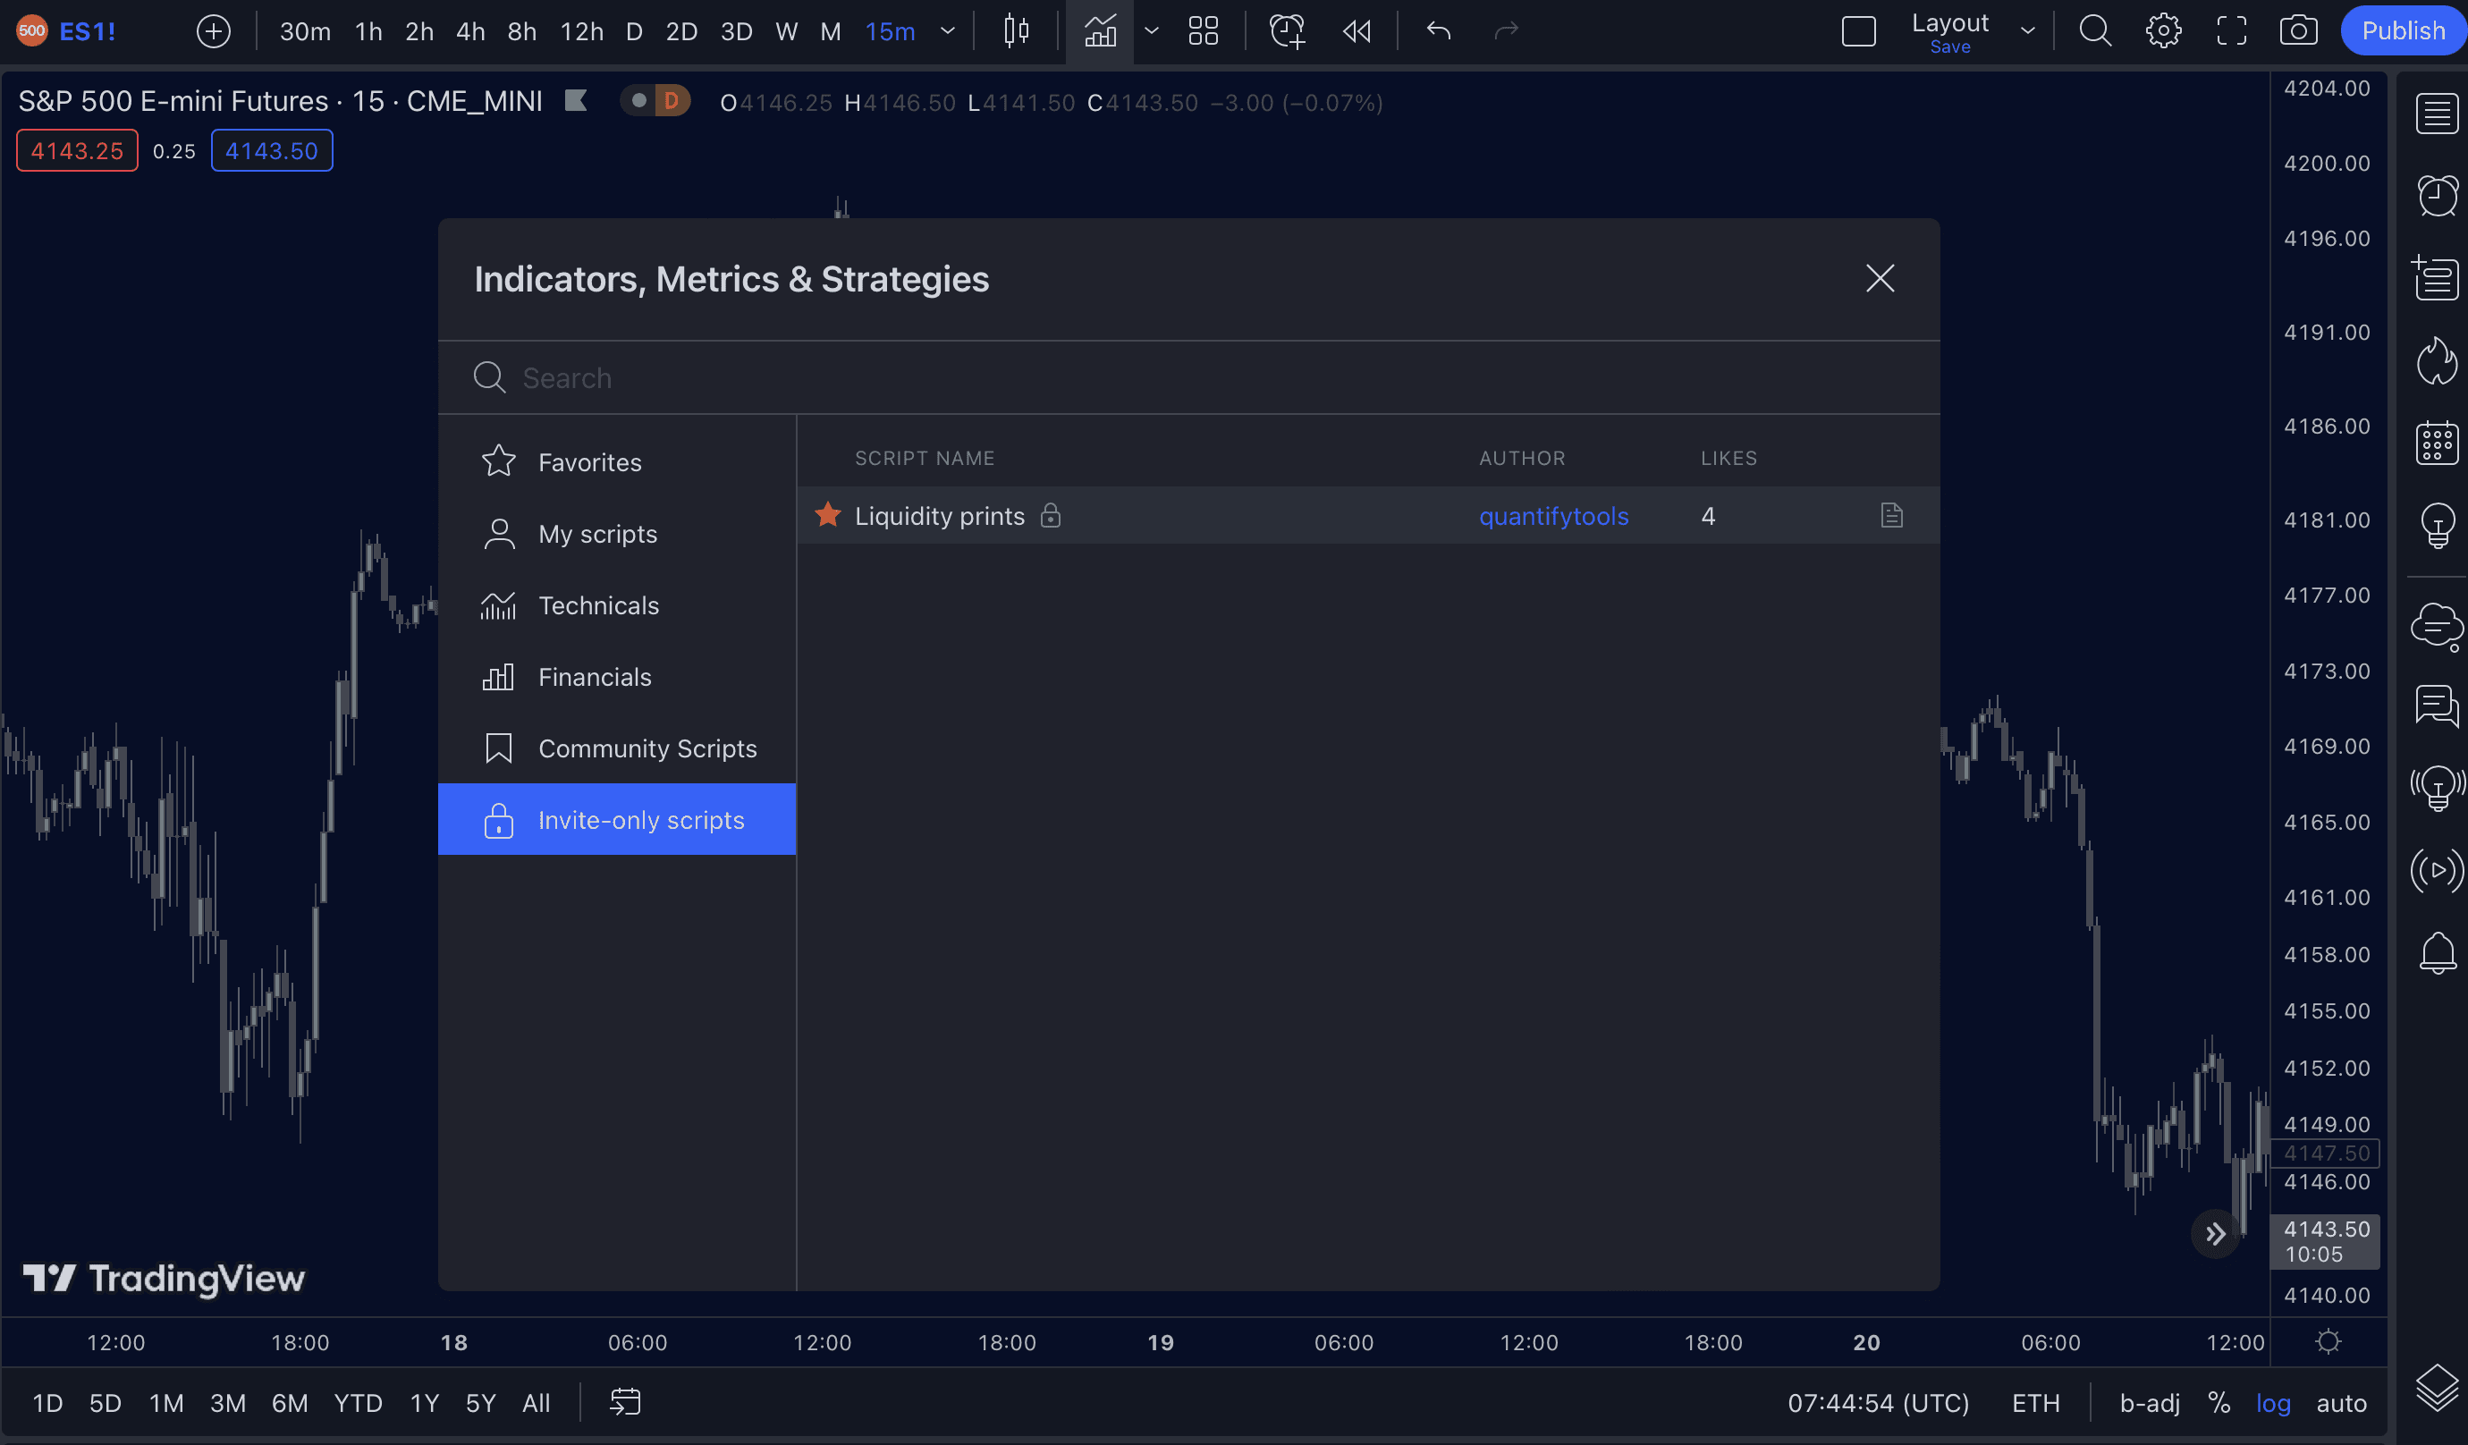
Task: View source of Liquidity prints script
Action: [x=1891, y=515]
